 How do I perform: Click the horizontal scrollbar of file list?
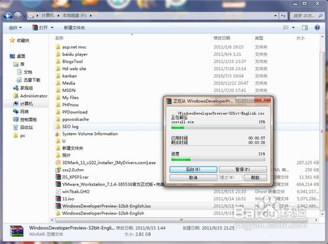[x=182, y=220]
